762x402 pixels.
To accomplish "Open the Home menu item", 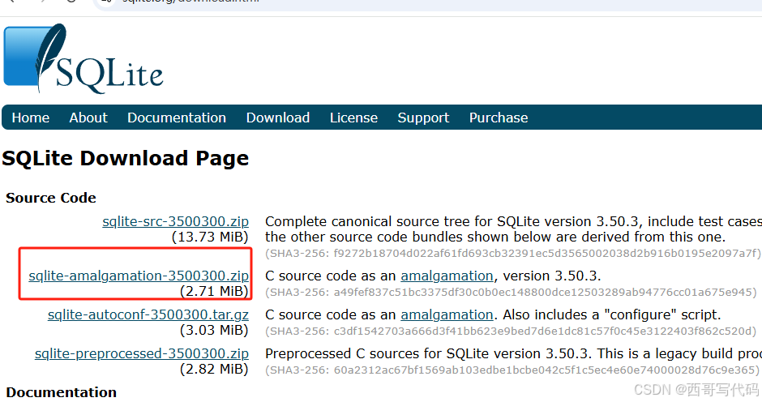I will (x=31, y=118).
